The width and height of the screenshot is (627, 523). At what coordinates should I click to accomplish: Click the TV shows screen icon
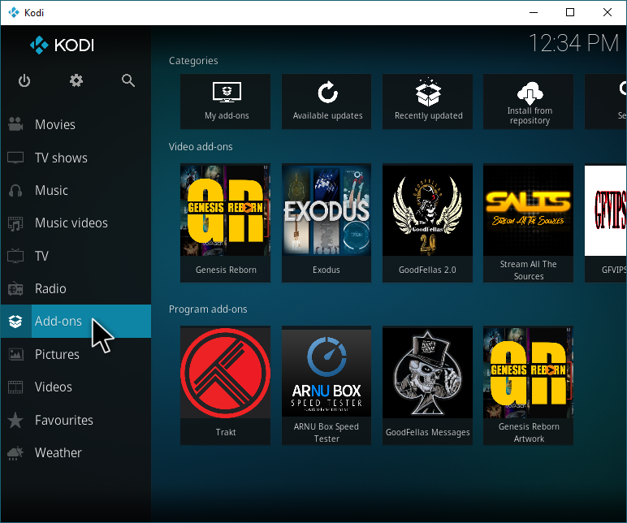coord(15,158)
